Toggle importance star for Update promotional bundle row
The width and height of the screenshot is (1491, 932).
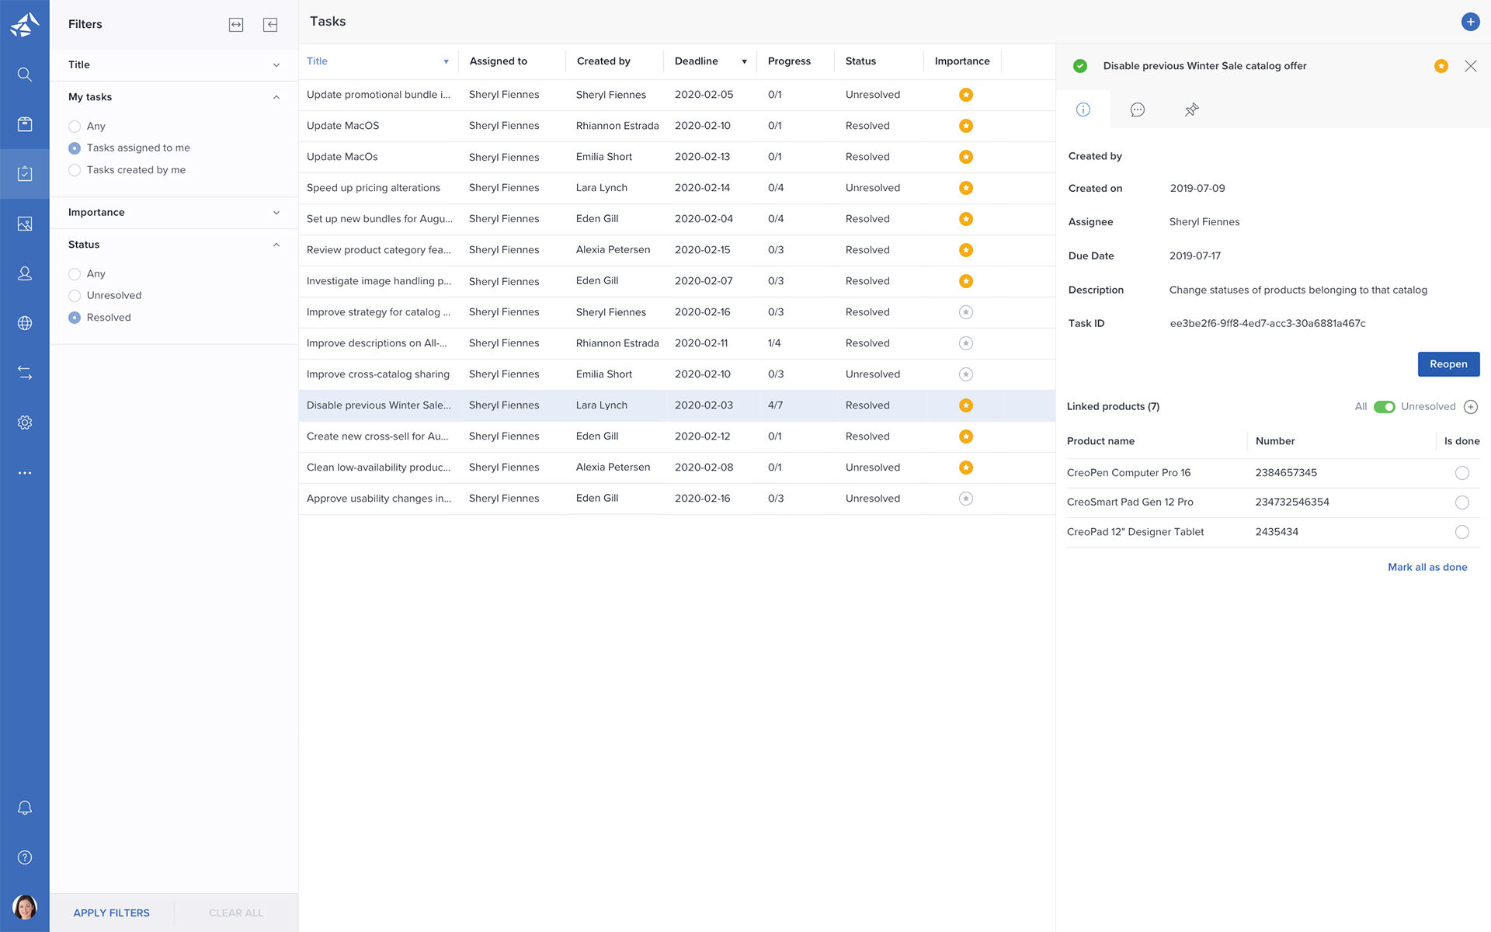966,95
